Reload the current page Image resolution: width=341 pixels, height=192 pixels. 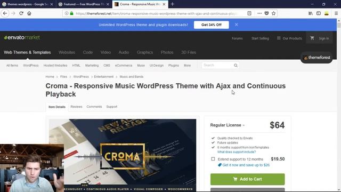point(21,13)
